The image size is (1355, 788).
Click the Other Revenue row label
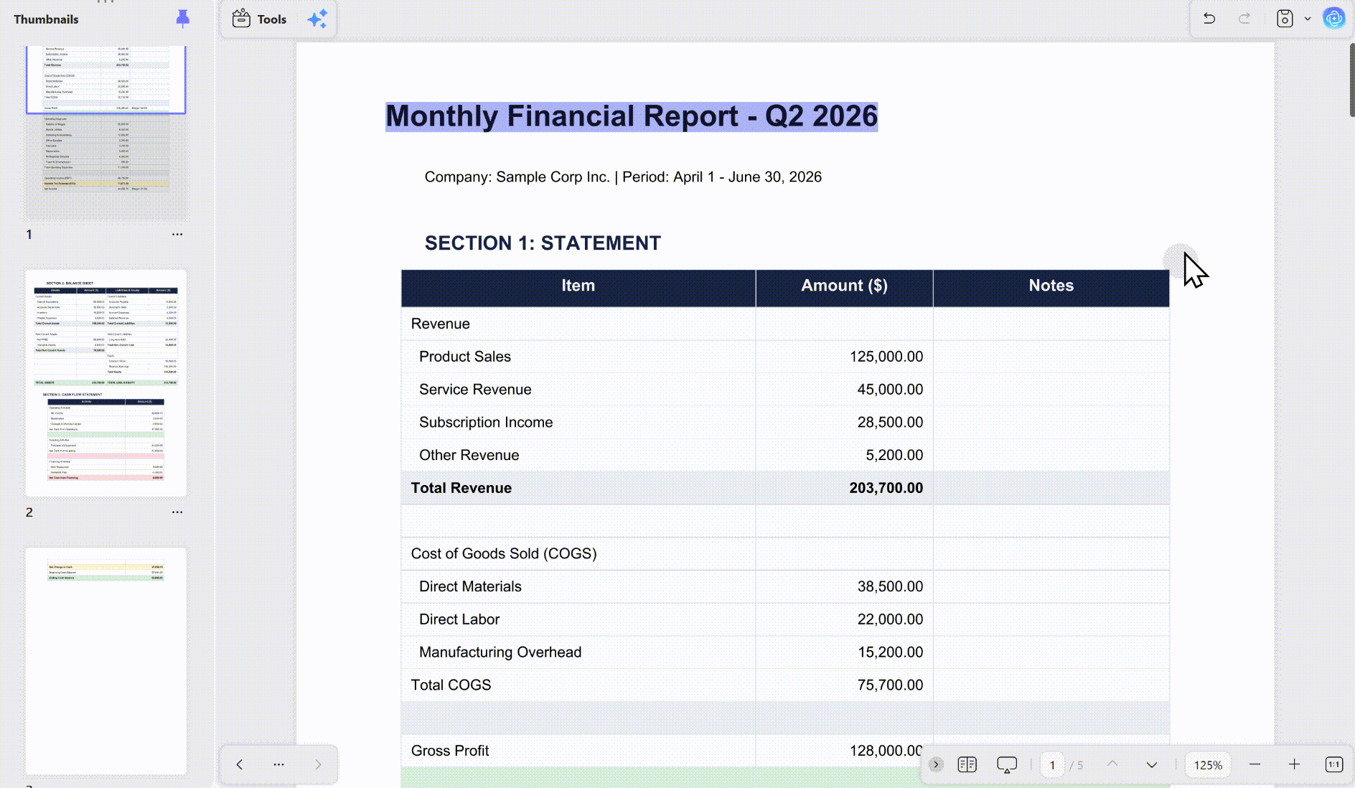click(x=469, y=455)
